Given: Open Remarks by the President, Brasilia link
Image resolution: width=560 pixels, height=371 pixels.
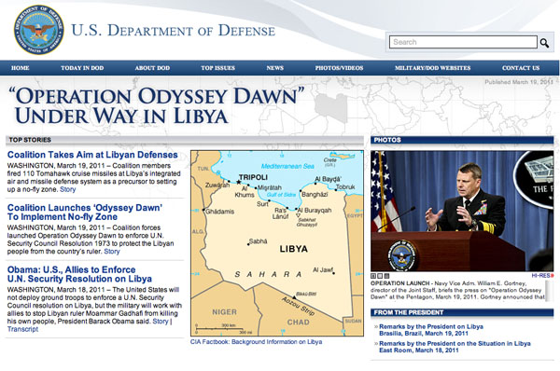Looking at the screenshot, I should point(431,330).
